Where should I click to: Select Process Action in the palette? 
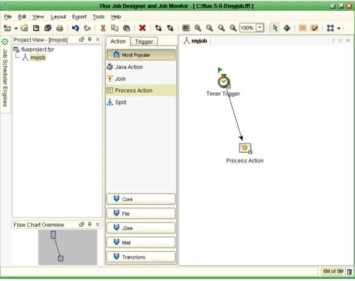coord(141,90)
